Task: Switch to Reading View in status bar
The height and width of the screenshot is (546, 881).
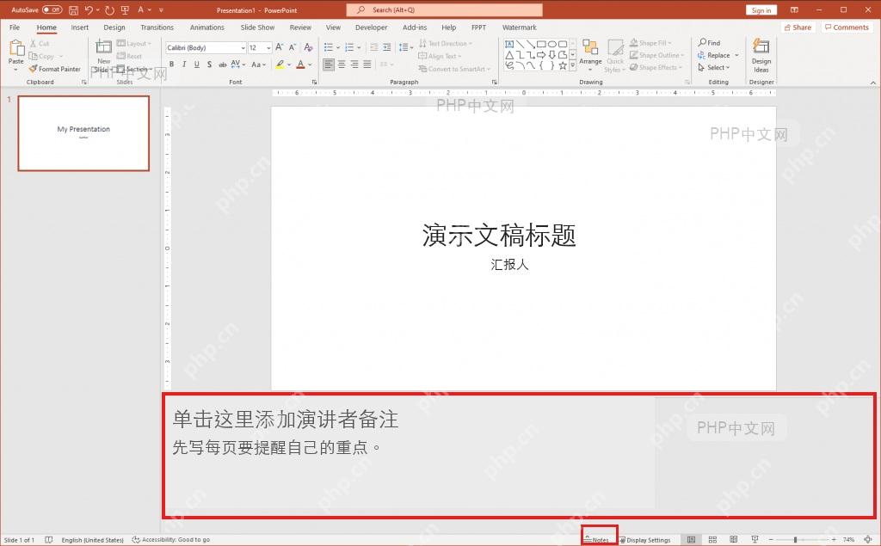Action: (733, 539)
